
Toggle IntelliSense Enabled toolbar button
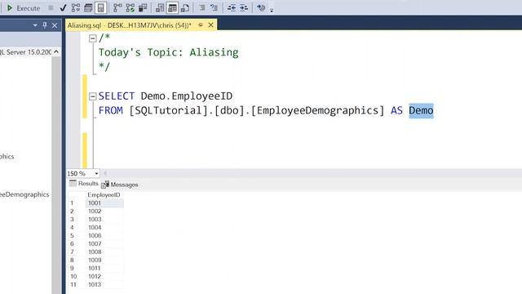101,8
